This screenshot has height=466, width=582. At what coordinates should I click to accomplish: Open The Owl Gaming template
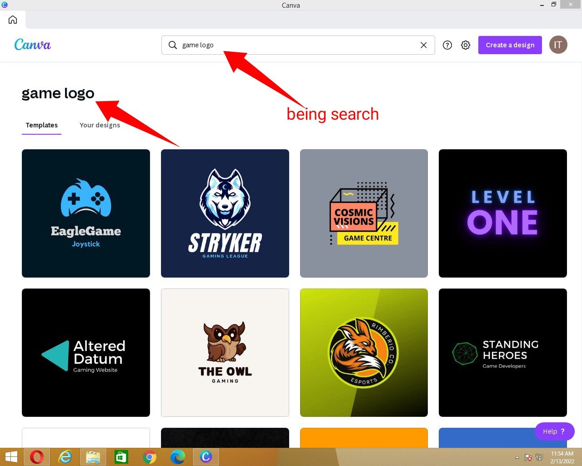(225, 353)
